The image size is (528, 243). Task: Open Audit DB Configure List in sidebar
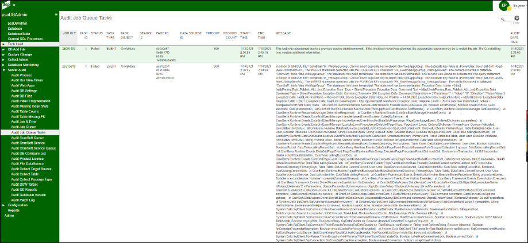pyautogui.click(x=28, y=153)
